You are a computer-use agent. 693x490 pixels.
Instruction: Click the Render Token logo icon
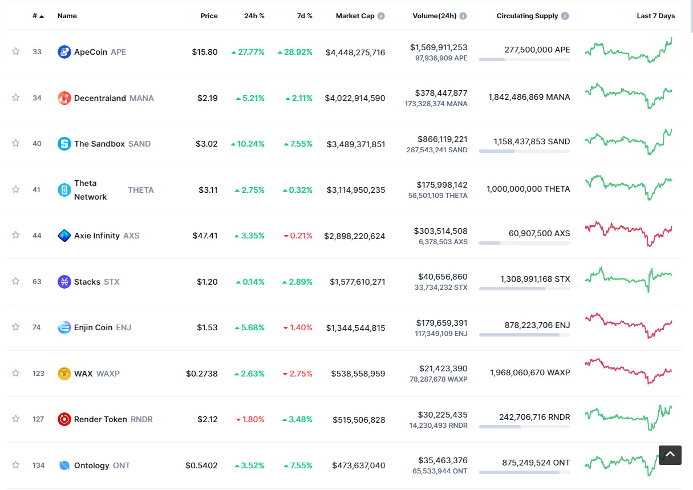click(x=64, y=419)
